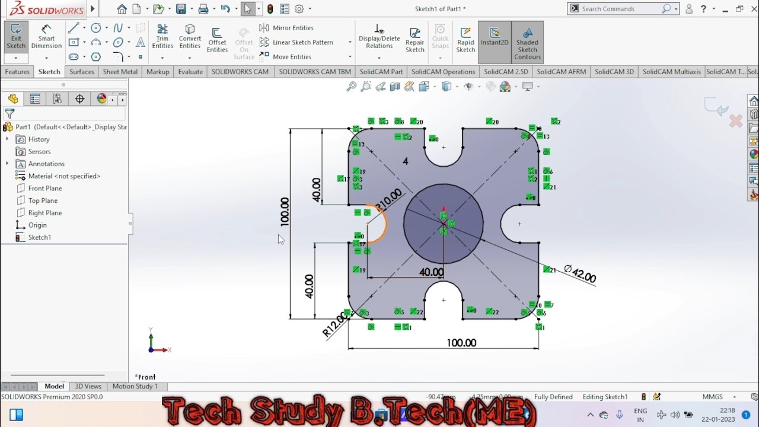Open the DimXpertManager tab
The width and height of the screenshot is (759, 427).
pyautogui.click(x=79, y=99)
